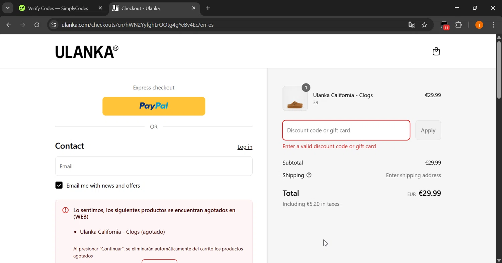Click the 'Ulanka California - Clogs' product name

click(343, 95)
